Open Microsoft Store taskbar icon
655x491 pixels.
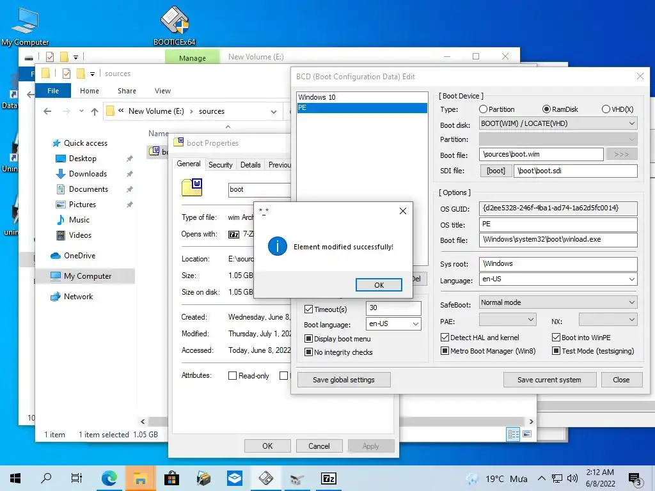pyautogui.click(x=171, y=478)
